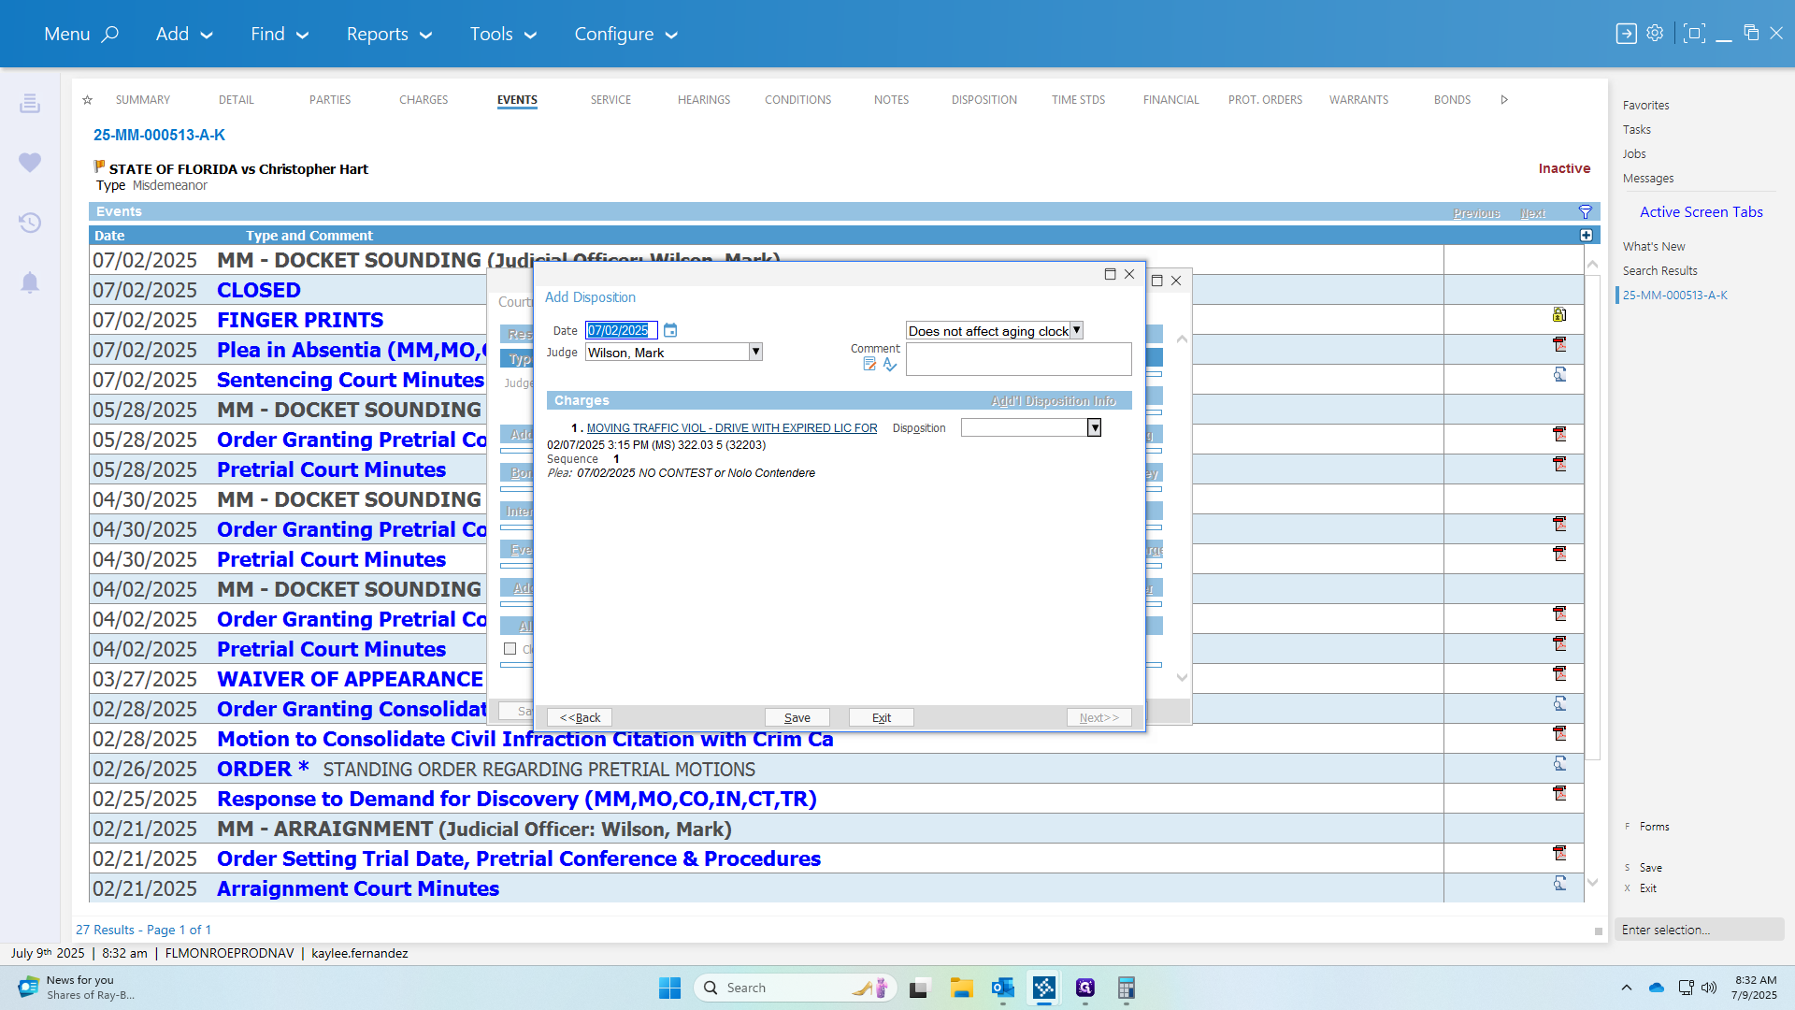The height and width of the screenshot is (1010, 1795).
Task: Switch to the FINANCIAL tab
Action: (x=1170, y=100)
